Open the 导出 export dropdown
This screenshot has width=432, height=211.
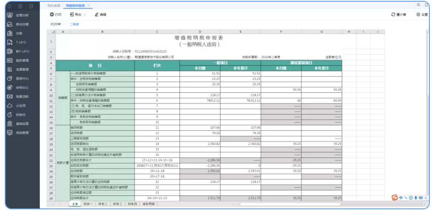click(78, 15)
